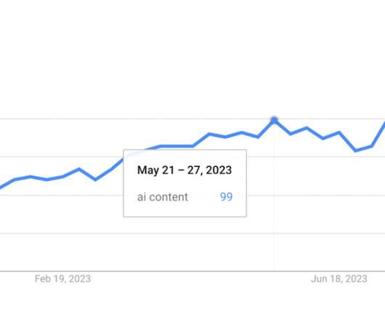The image size is (385, 321).
Task: Click the highlighted May 21–27 data point
Action: pos(274,121)
